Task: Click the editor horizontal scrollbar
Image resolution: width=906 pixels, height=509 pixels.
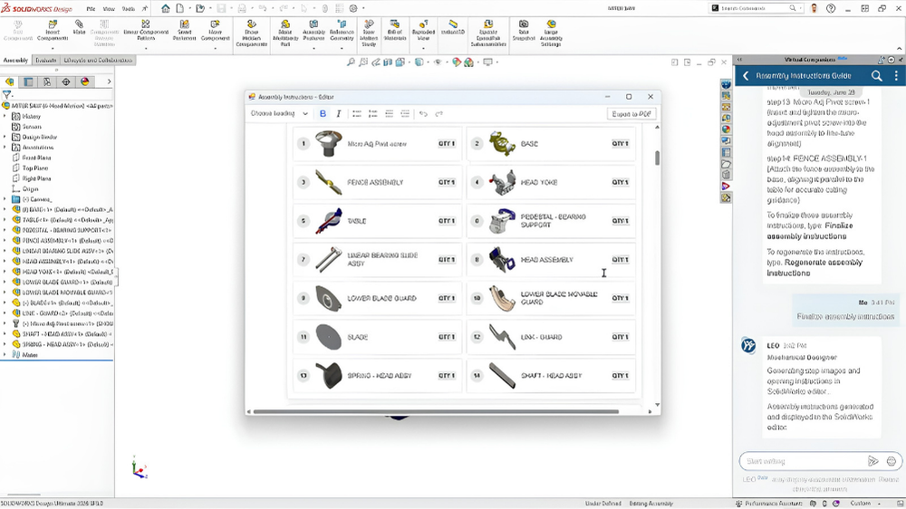Action: coord(436,411)
